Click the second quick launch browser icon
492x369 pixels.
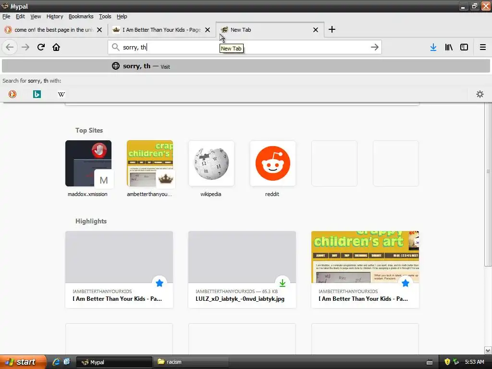67,362
